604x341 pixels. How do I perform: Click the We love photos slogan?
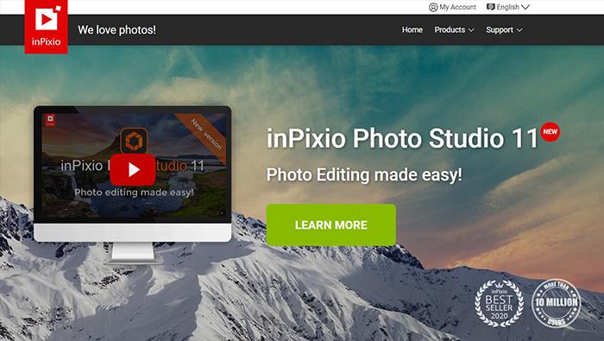tap(116, 29)
